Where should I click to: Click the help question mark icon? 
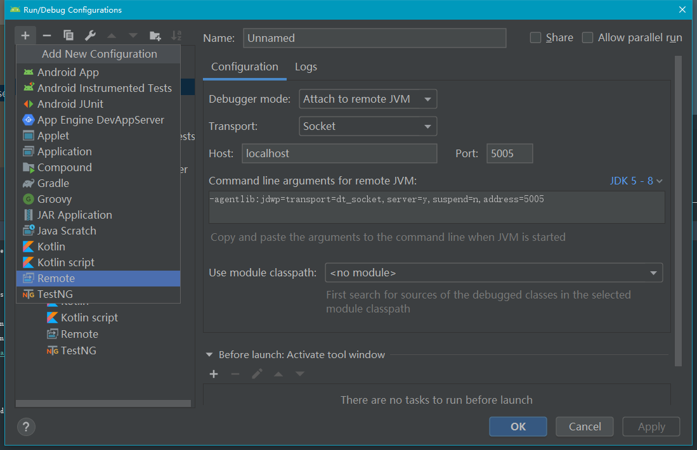click(27, 427)
